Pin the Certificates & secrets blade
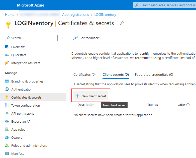Viewport: 196px width, 158px height. pos(122,23)
